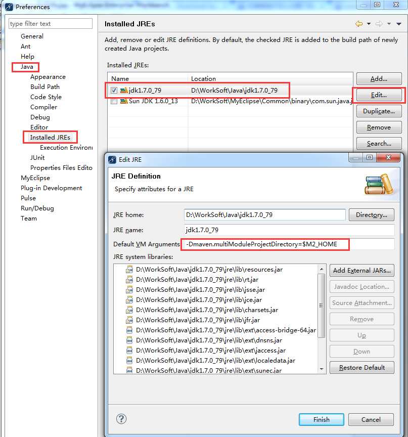The height and width of the screenshot is (437, 408).
Task: Select Java in preferences tree
Action: 27,67
